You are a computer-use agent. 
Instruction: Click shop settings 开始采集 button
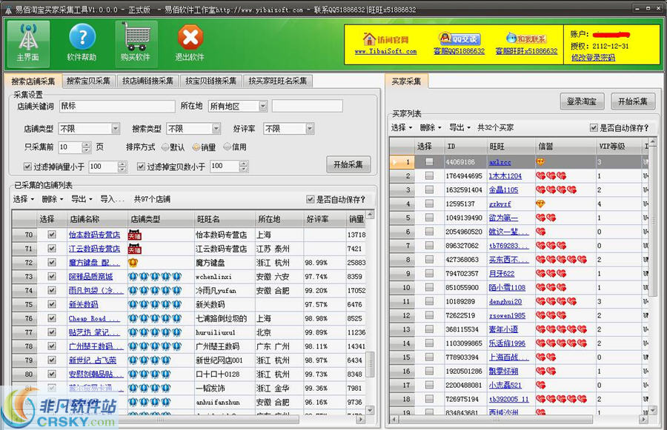(348, 164)
